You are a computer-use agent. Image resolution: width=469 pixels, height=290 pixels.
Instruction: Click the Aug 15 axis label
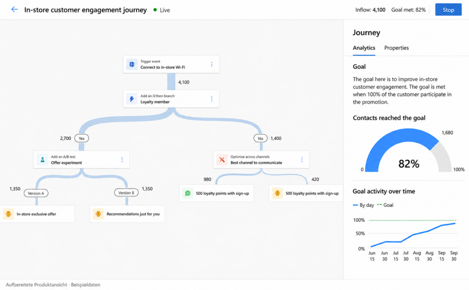tap(417, 256)
